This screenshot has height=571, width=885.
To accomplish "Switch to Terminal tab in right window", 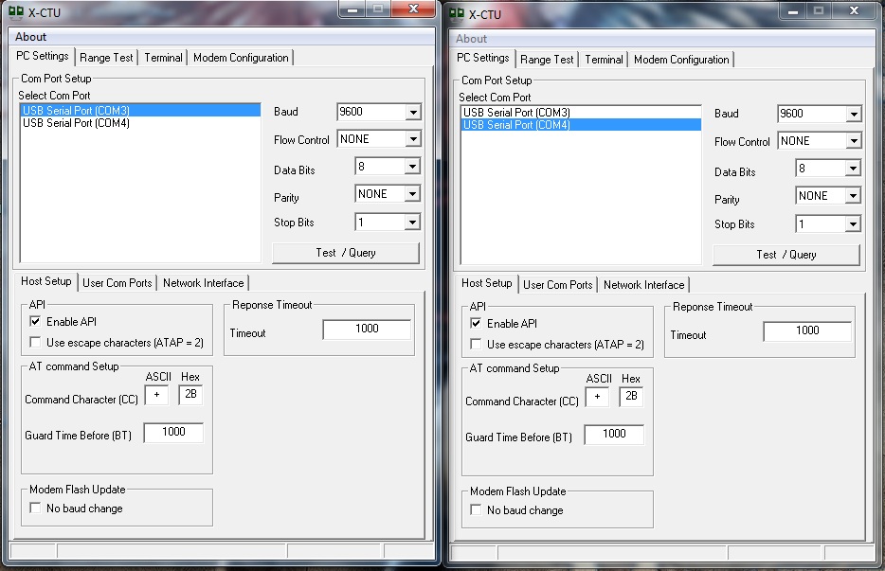I will click(x=604, y=60).
